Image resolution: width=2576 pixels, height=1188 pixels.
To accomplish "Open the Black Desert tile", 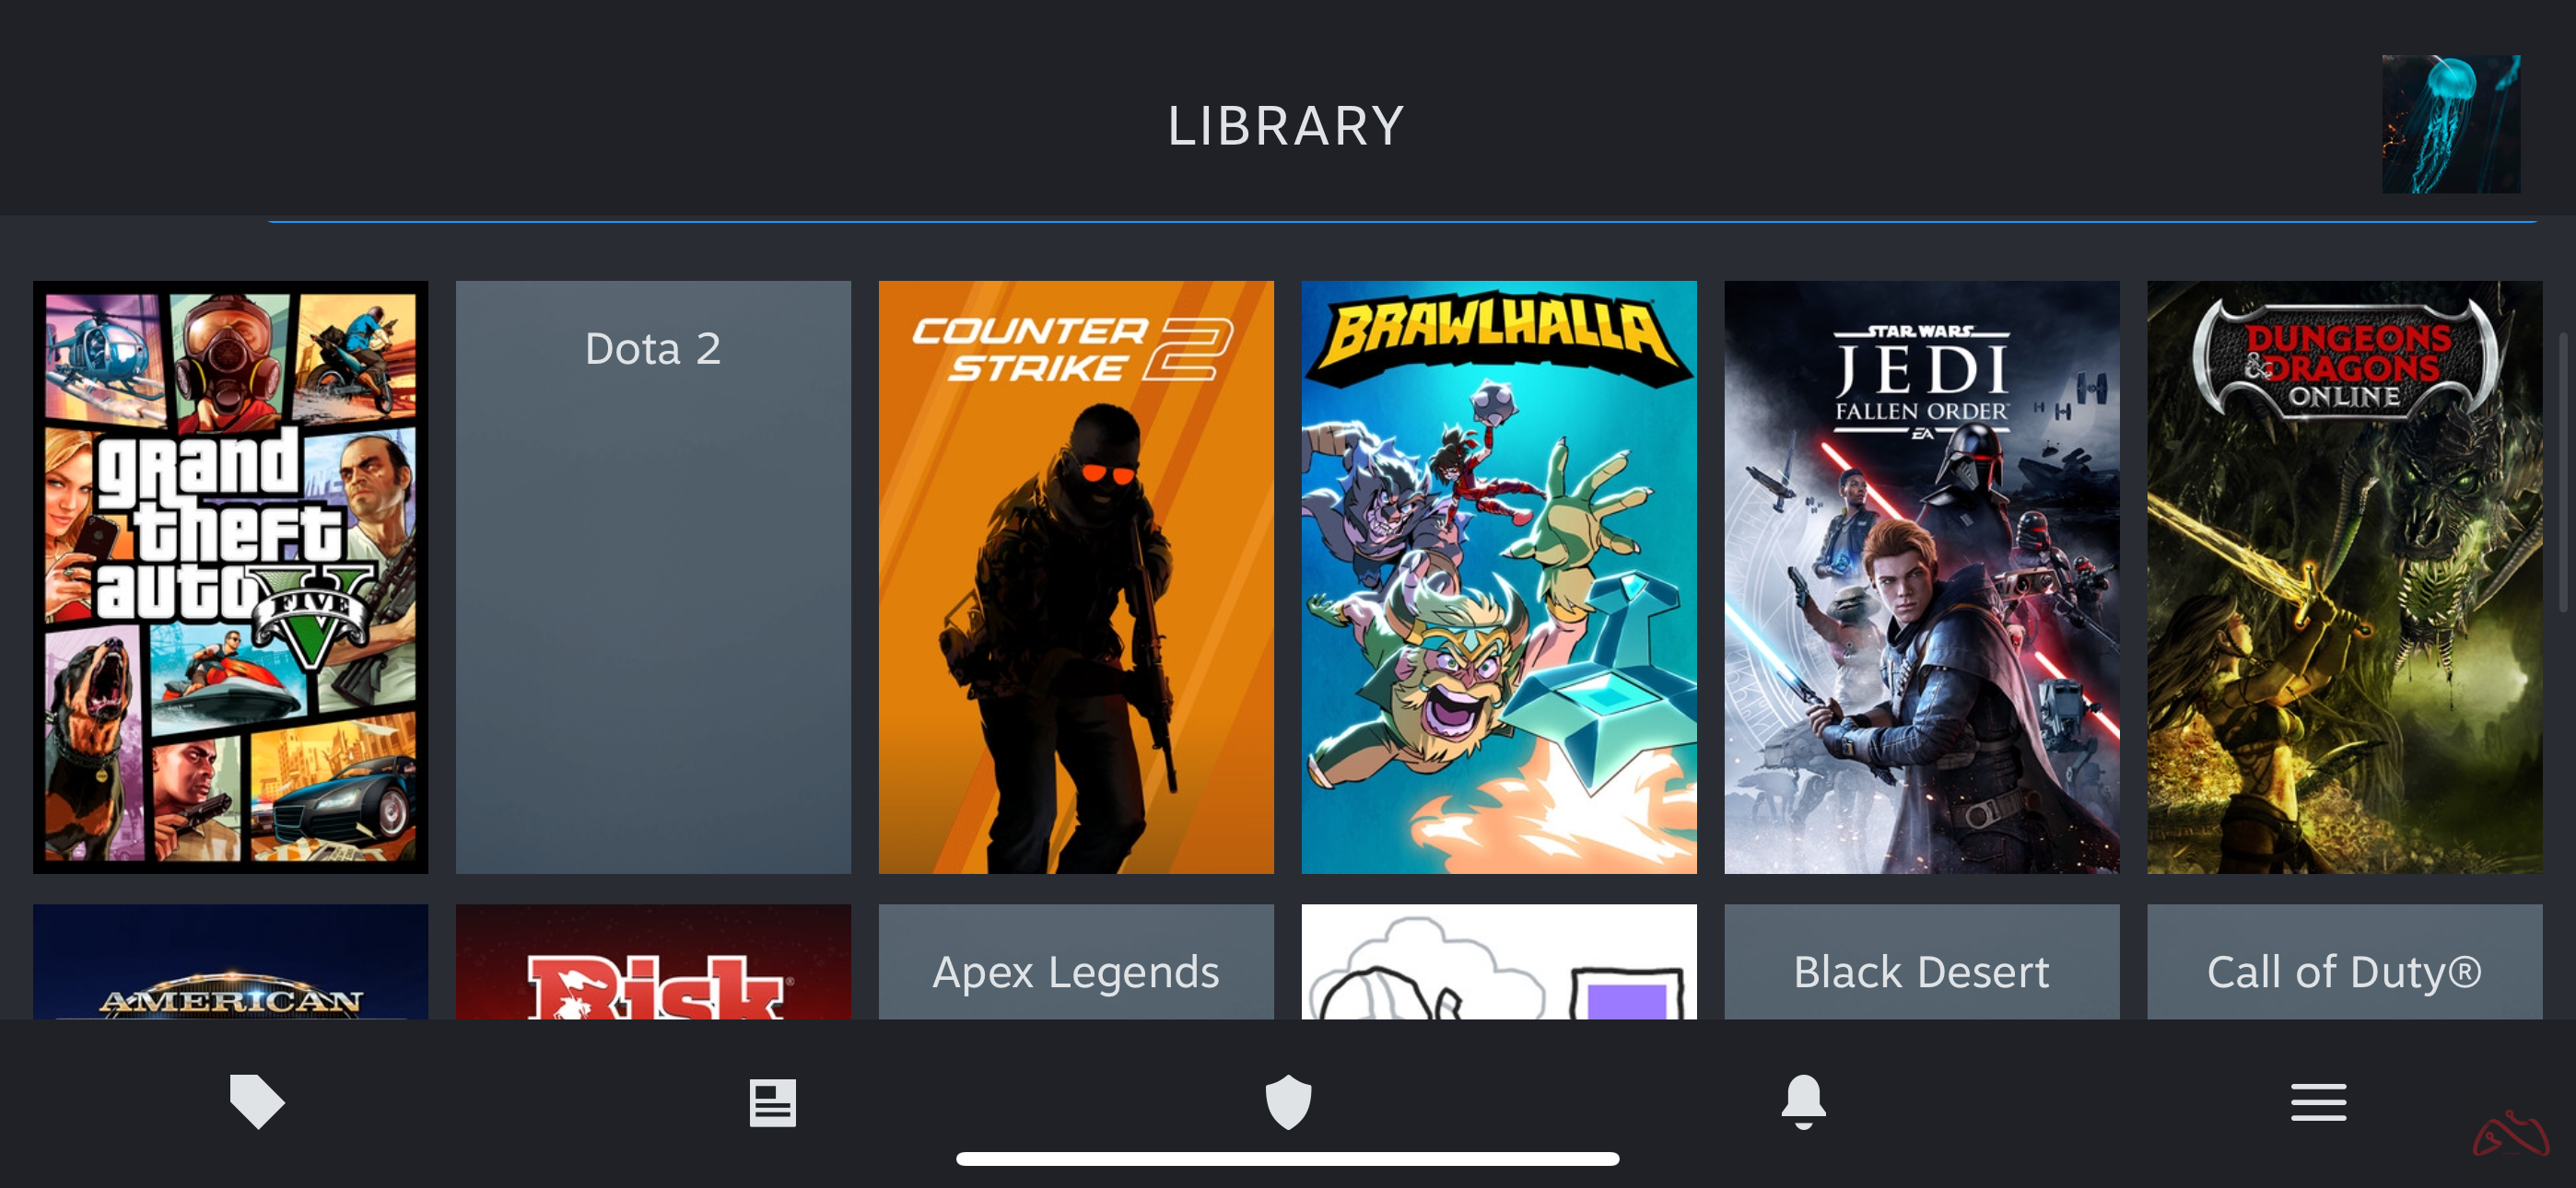I will click(1921, 962).
